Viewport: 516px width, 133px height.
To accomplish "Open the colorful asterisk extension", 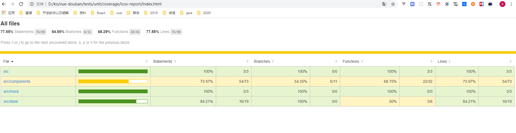I will (x=447, y=4).
